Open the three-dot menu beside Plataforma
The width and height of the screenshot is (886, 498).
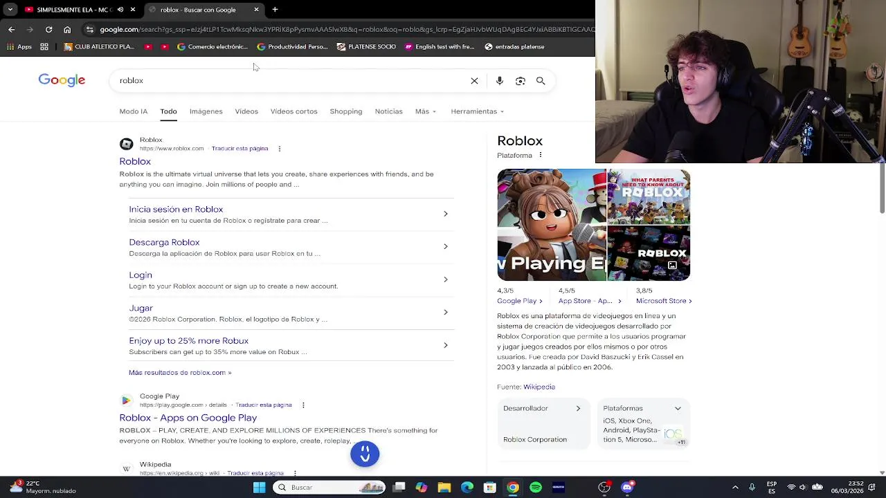point(541,155)
